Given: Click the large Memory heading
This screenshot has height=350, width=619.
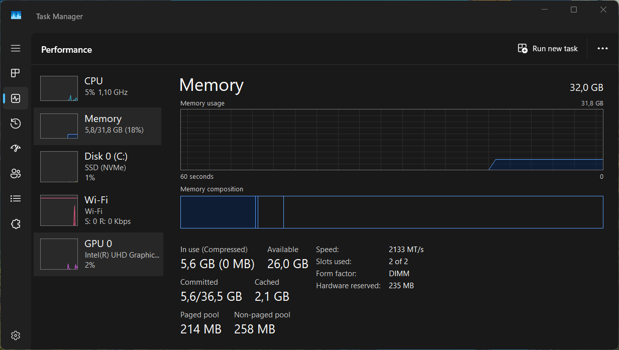Looking at the screenshot, I should 212,85.
